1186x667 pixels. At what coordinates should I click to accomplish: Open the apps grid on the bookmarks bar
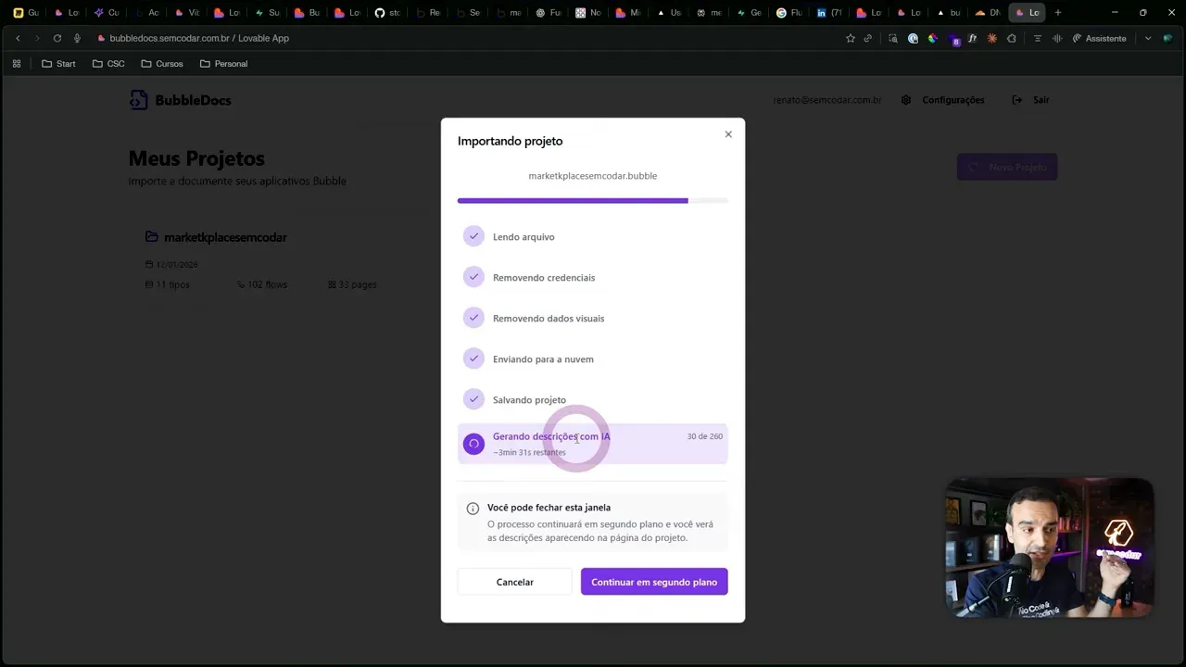16,63
